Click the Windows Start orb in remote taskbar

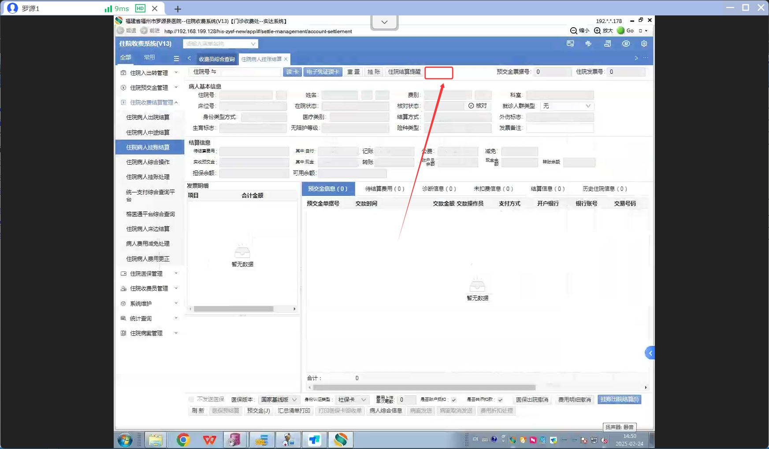point(125,440)
